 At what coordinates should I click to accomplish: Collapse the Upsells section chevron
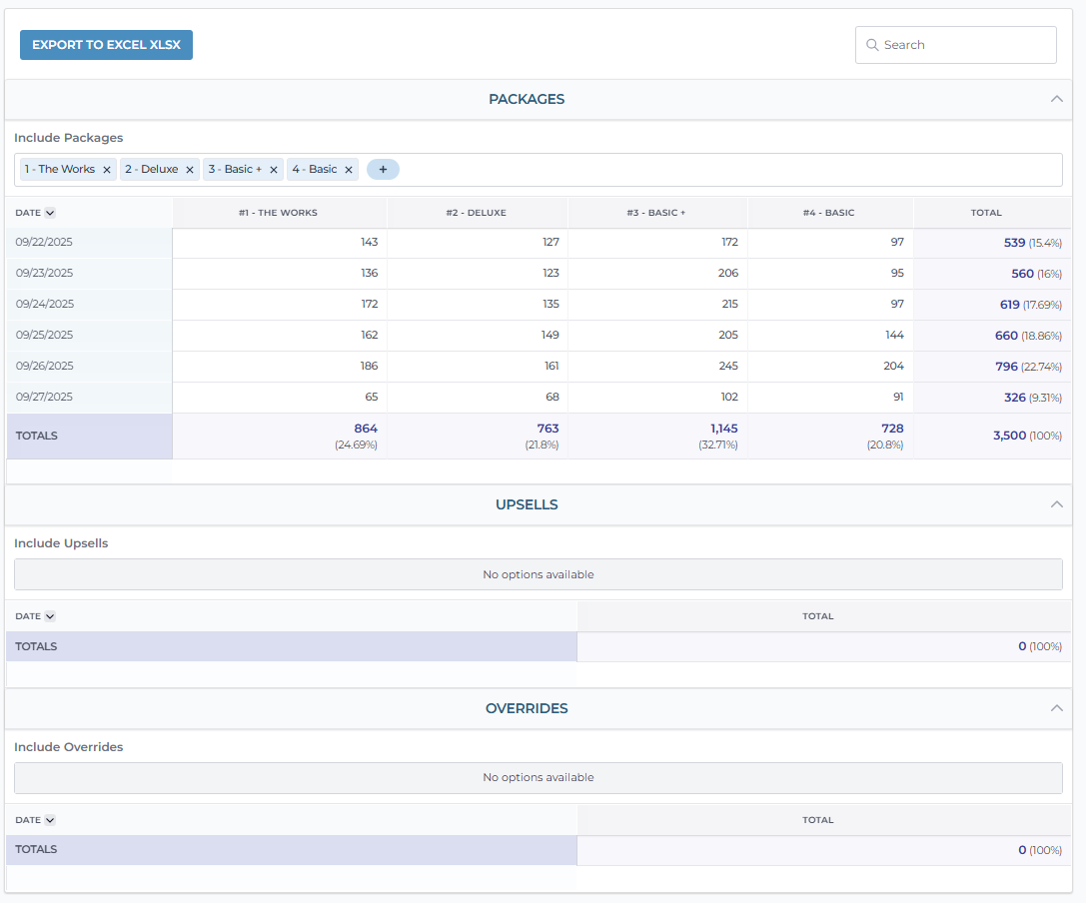click(x=1057, y=504)
